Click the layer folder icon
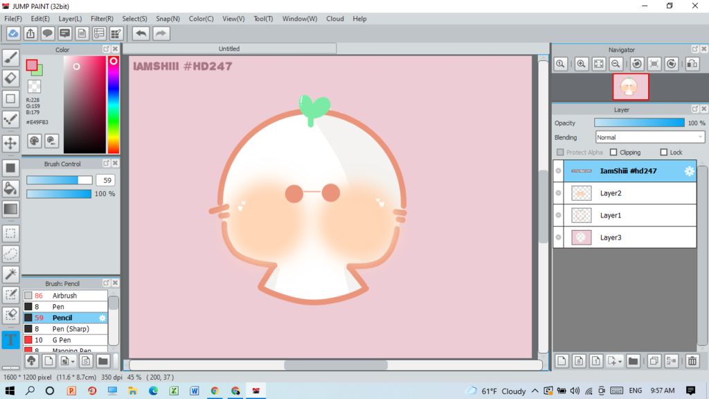 [633, 361]
